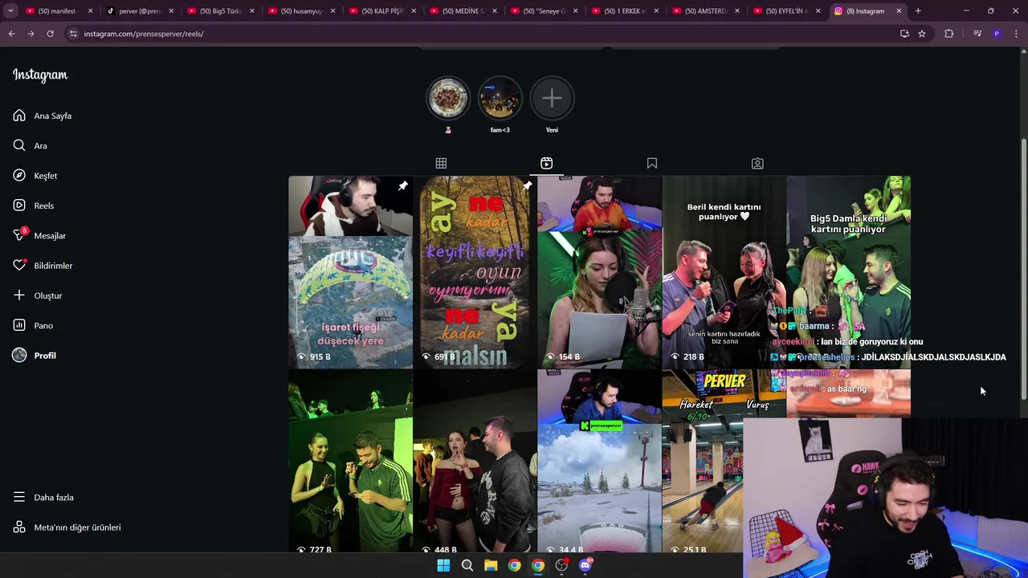Open reel with 448 B views
Screen dimensions: 1028x578
(475, 462)
